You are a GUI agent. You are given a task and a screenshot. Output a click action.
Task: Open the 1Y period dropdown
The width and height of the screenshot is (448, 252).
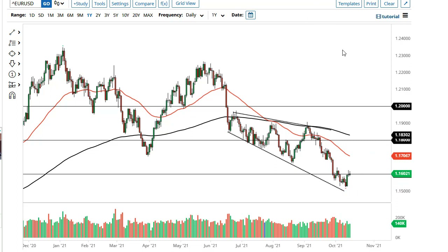(218, 15)
